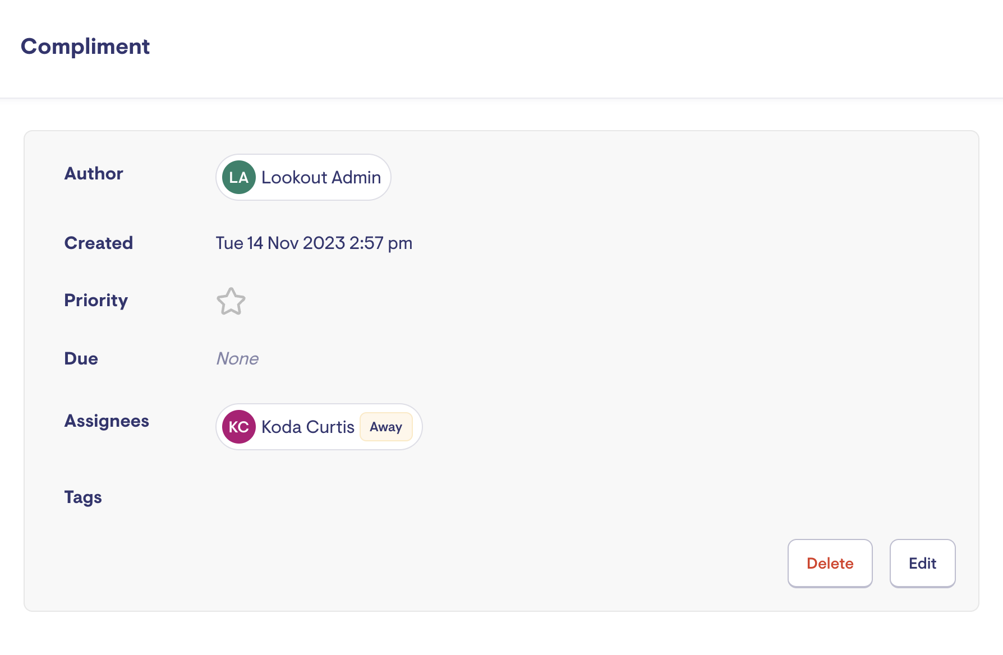The height and width of the screenshot is (655, 1003).
Task: Click the Compliment page title
Action: click(85, 47)
